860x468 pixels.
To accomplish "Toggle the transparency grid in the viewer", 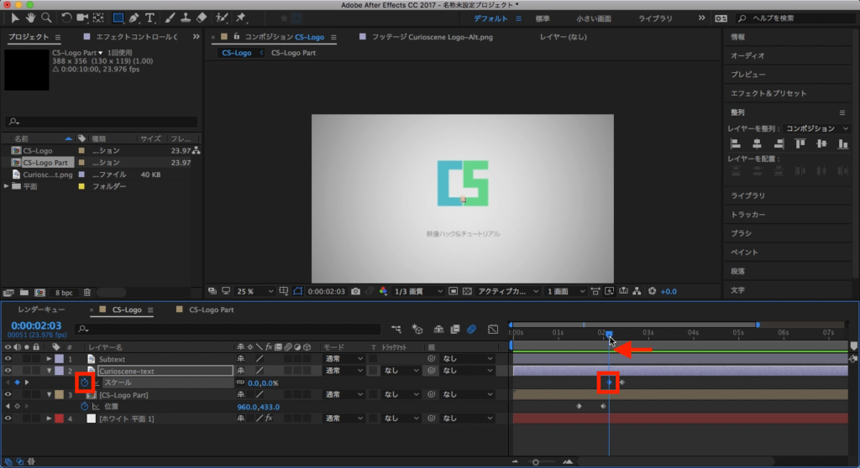I will pyautogui.click(x=467, y=291).
